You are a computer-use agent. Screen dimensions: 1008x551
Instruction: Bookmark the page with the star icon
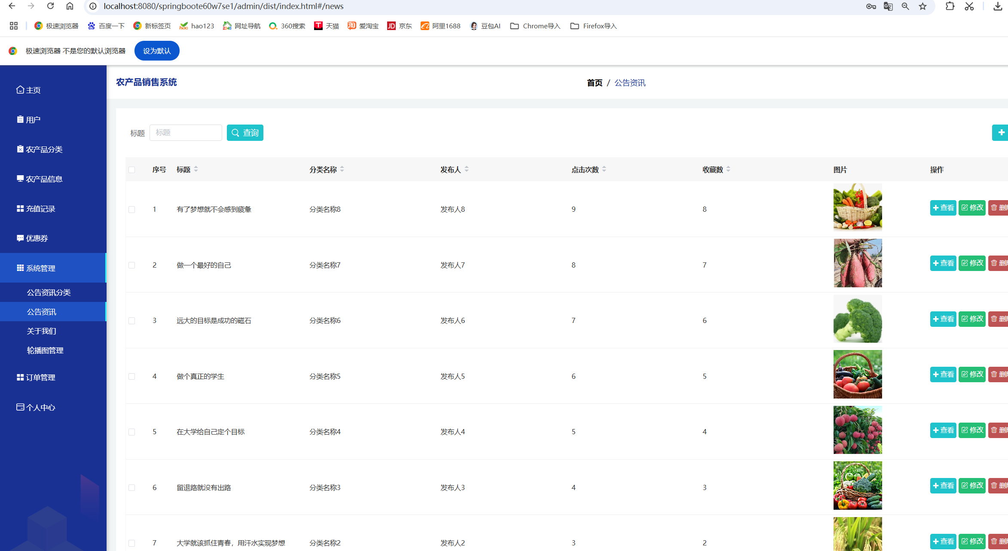(922, 6)
